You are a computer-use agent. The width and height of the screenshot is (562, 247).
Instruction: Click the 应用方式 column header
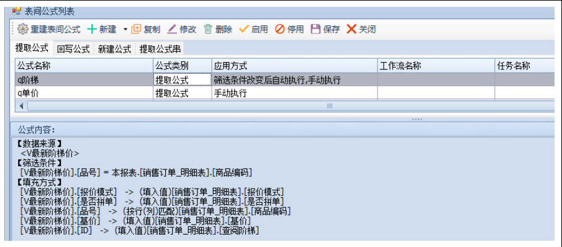point(294,66)
